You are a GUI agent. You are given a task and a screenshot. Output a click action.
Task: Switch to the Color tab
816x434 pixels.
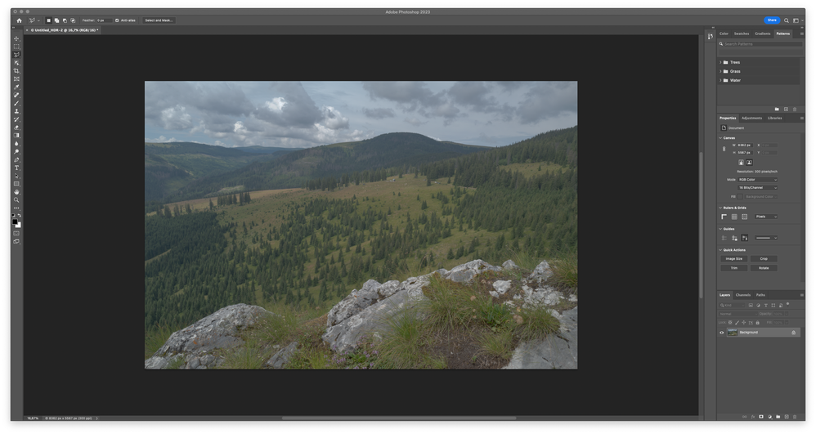point(724,34)
